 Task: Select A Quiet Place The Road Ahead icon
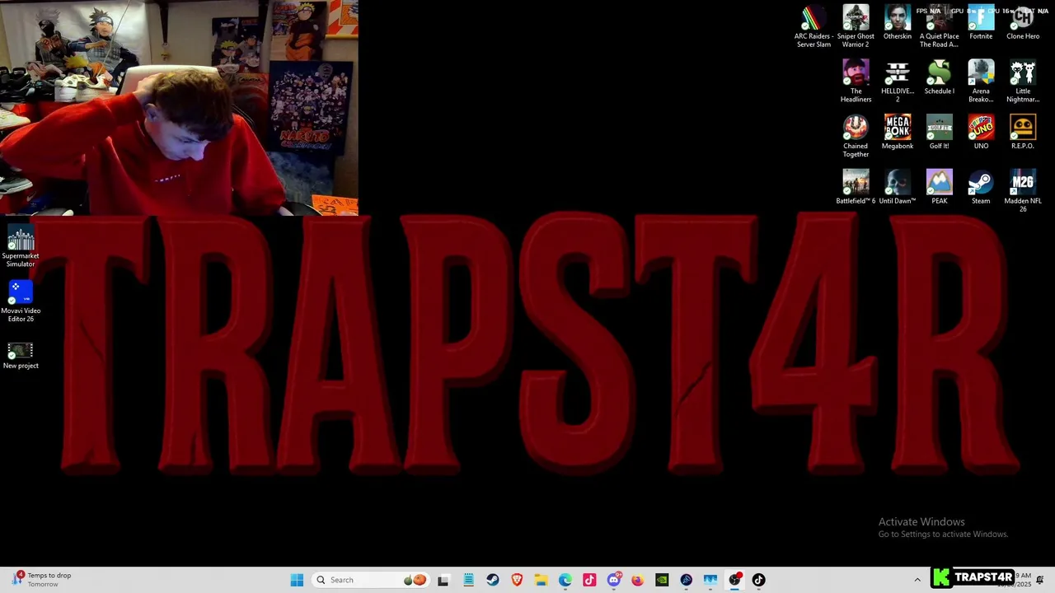point(940,26)
